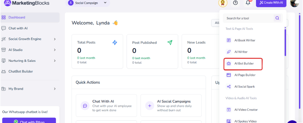Click the help question mark icon
The width and height of the screenshot is (303, 123).
pyautogui.click(x=235, y=3)
